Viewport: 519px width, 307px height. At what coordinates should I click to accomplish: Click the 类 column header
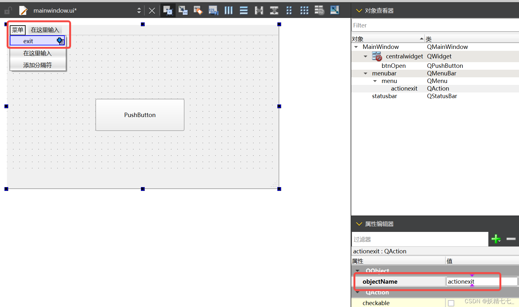click(x=472, y=39)
